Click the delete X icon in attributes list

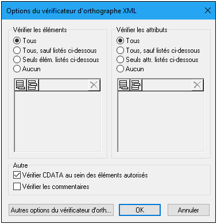197,85
